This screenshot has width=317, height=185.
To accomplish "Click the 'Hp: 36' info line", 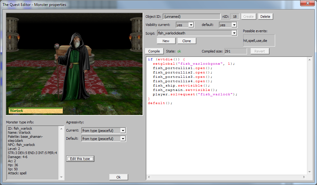I will click(x=13, y=165).
